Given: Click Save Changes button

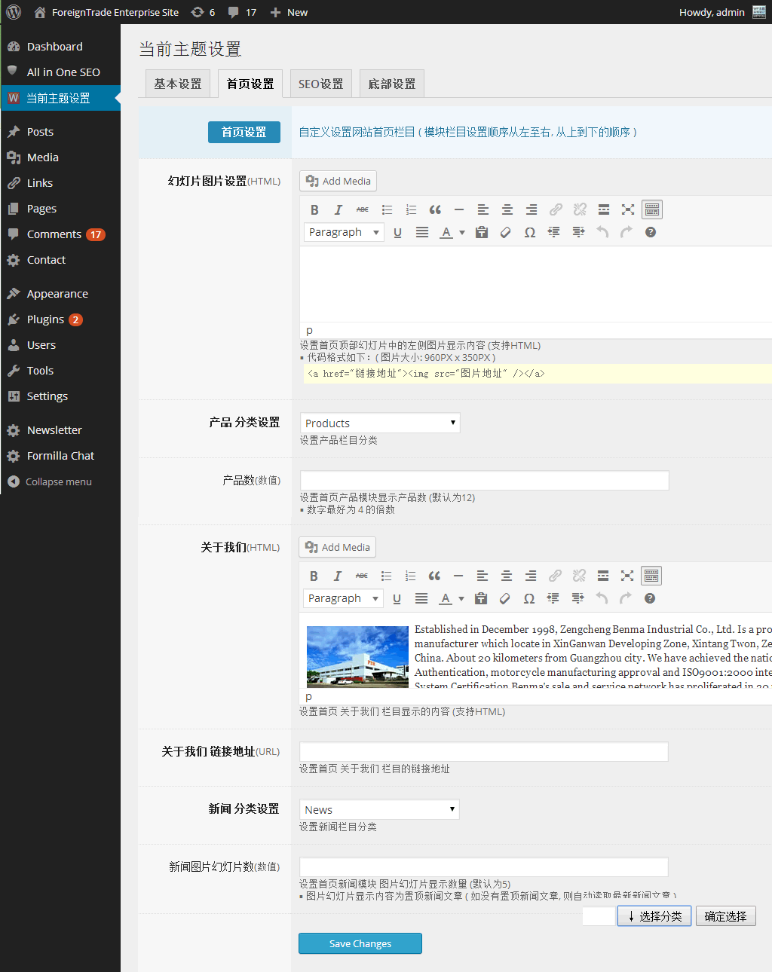Looking at the screenshot, I should click(x=360, y=943).
